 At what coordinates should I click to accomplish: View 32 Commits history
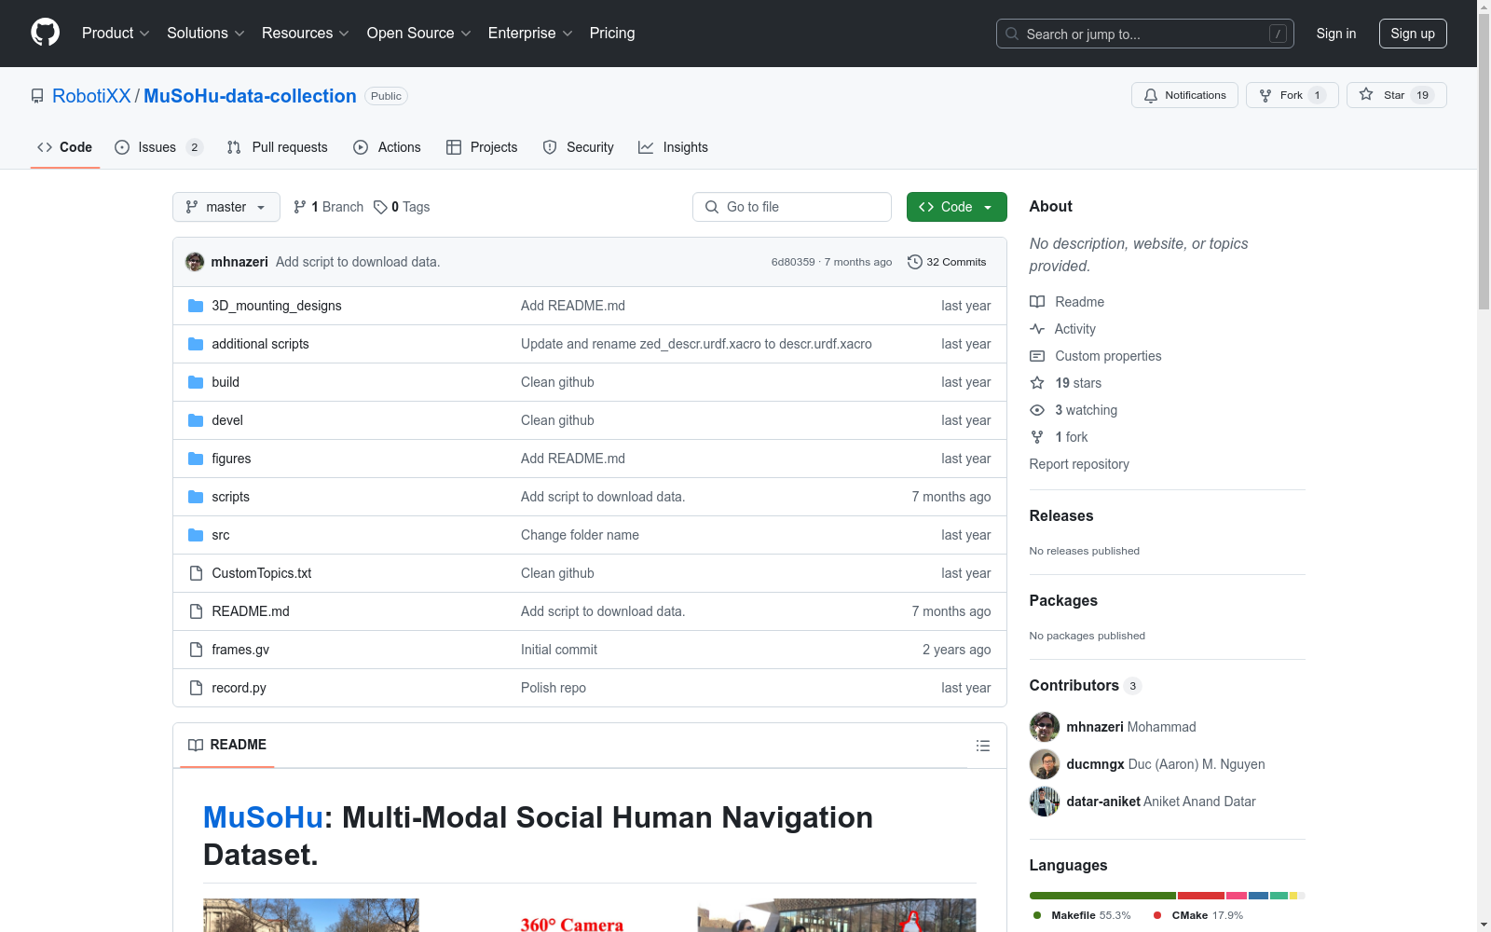tap(947, 262)
